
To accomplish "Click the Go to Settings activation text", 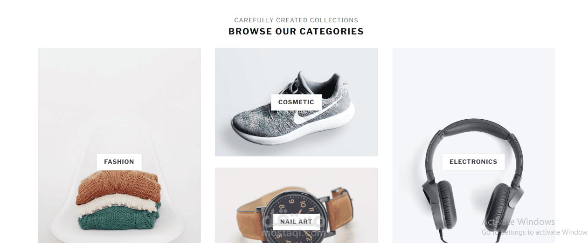I will coord(534,232).
